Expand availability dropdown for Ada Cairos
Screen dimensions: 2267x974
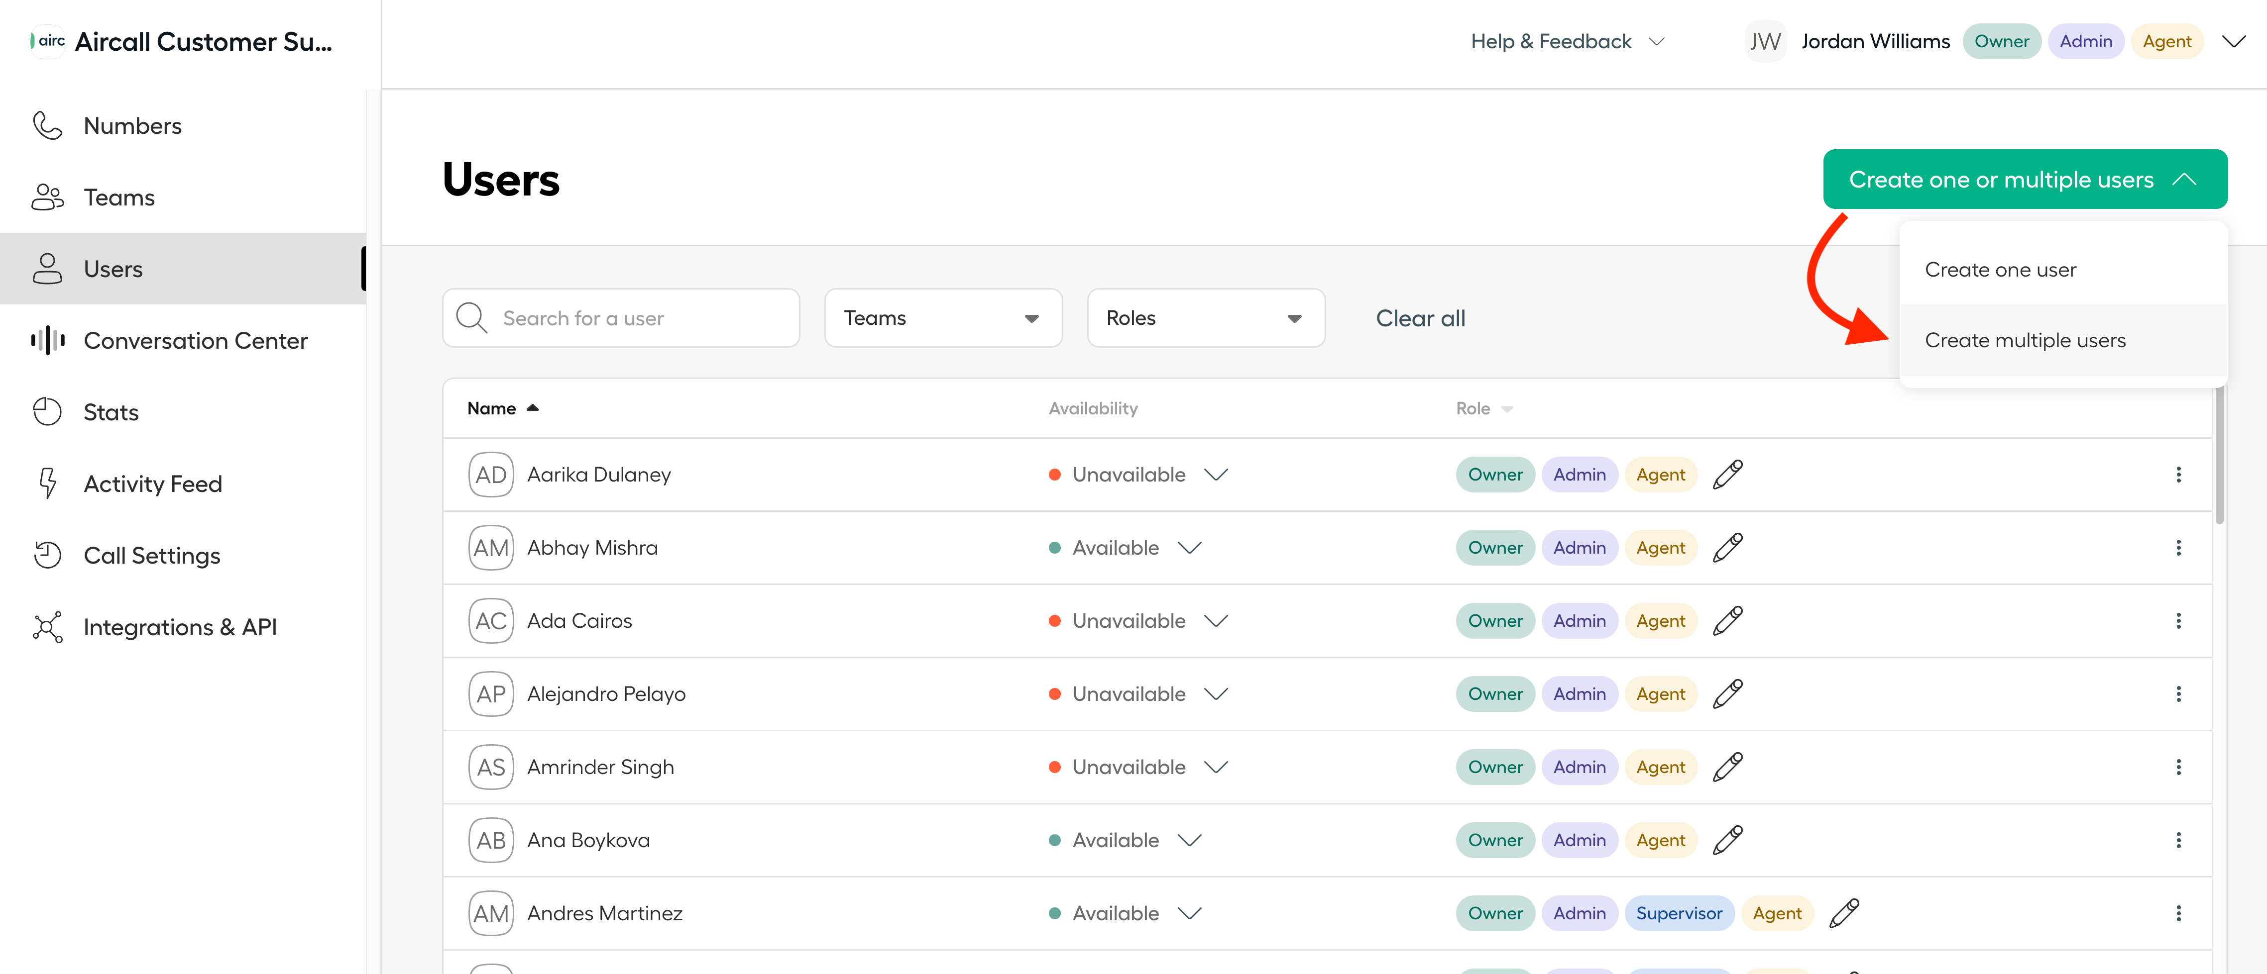point(1216,621)
